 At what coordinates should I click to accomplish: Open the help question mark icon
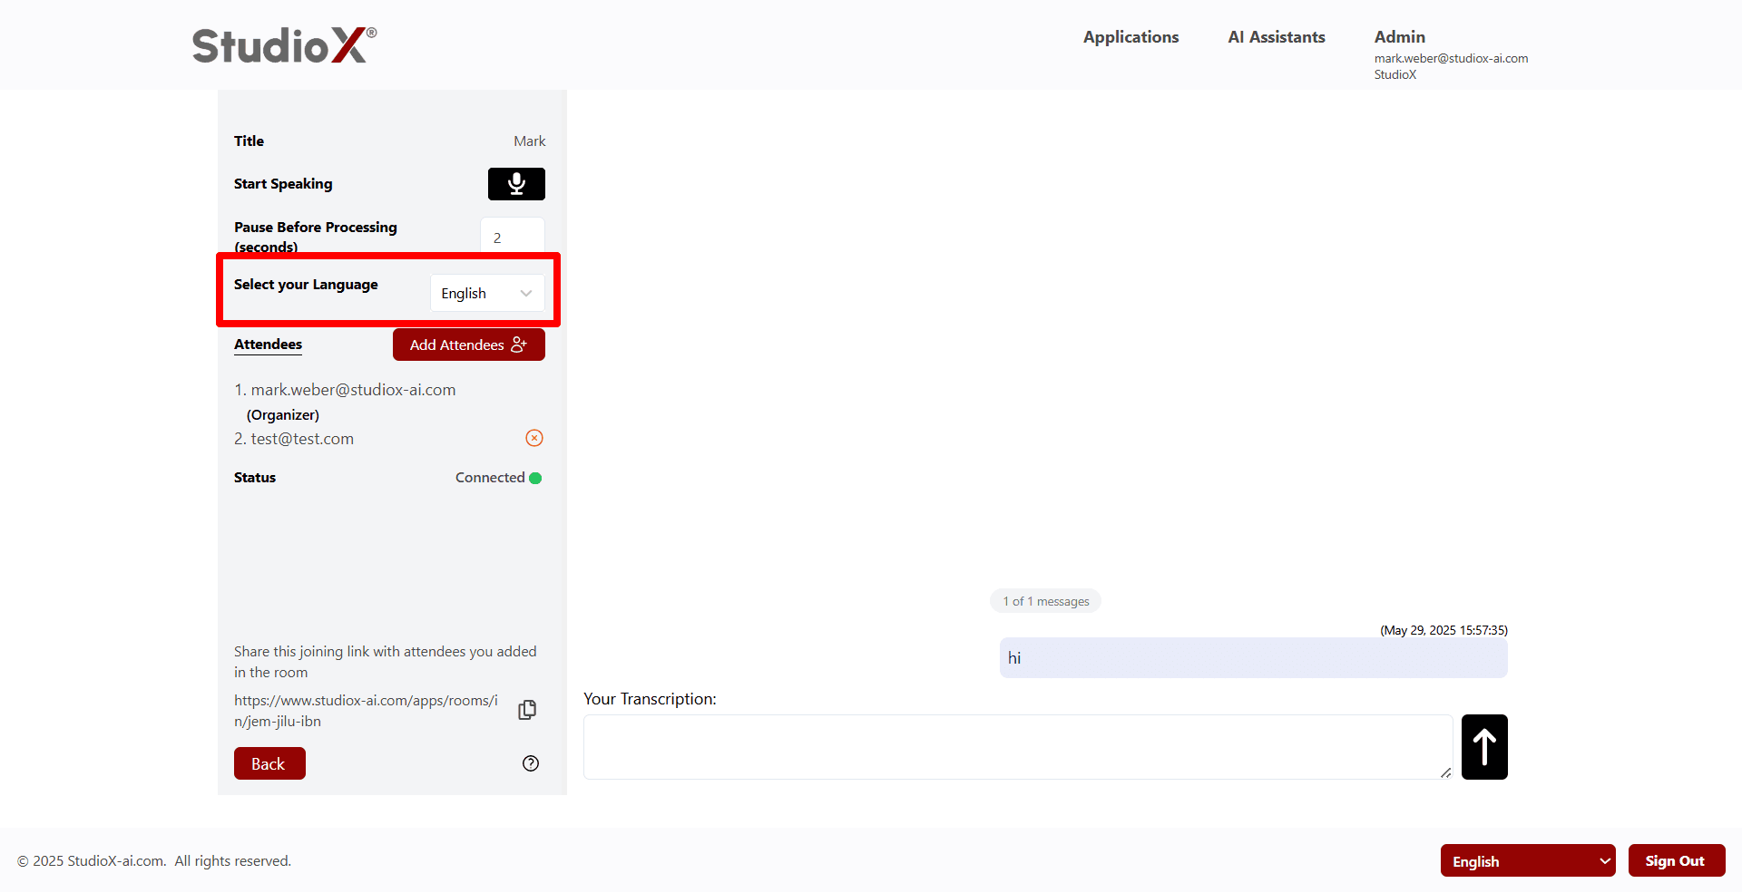(x=531, y=763)
